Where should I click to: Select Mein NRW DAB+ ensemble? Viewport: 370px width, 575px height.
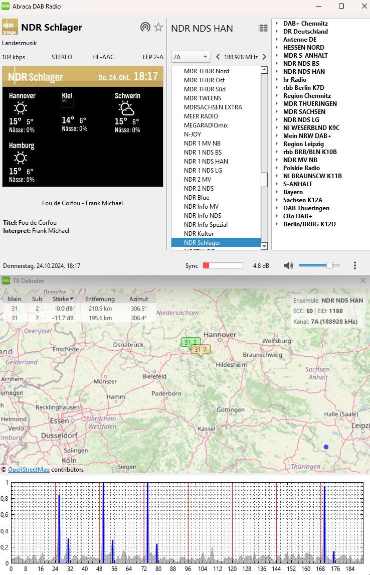pos(307,135)
